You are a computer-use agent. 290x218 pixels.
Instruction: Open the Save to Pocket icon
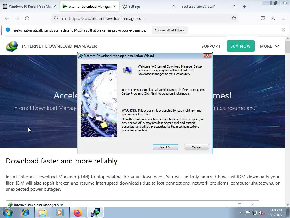click(x=263, y=18)
